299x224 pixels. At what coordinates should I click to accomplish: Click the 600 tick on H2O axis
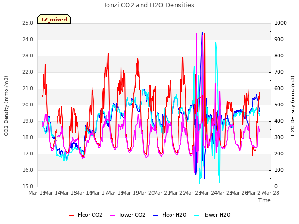coord(279,89)
